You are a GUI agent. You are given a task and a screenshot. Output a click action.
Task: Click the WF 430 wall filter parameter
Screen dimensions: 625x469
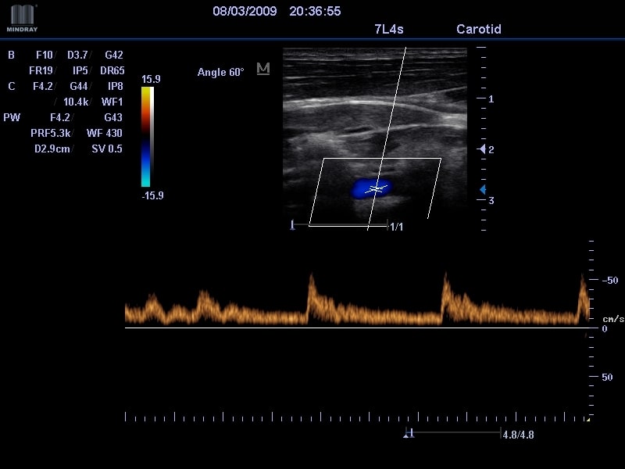pos(104,134)
